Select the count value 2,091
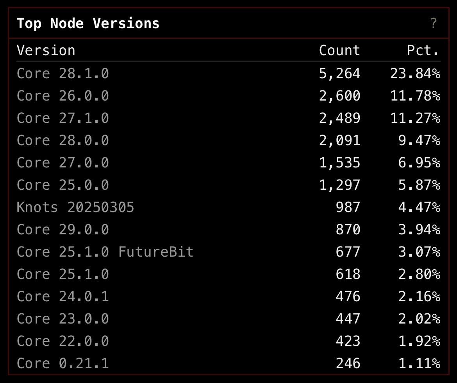The image size is (457, 383). point(339,140)
